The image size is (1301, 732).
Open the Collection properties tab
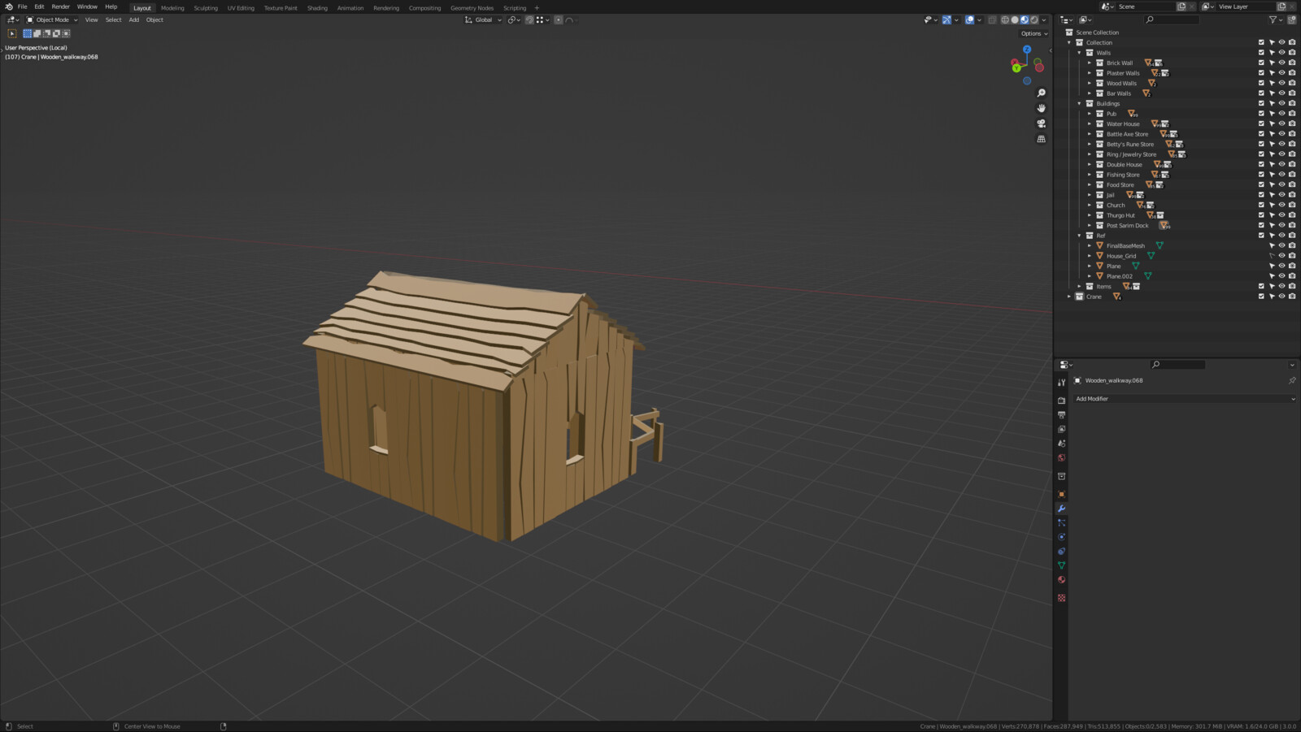click(1061, 476)
